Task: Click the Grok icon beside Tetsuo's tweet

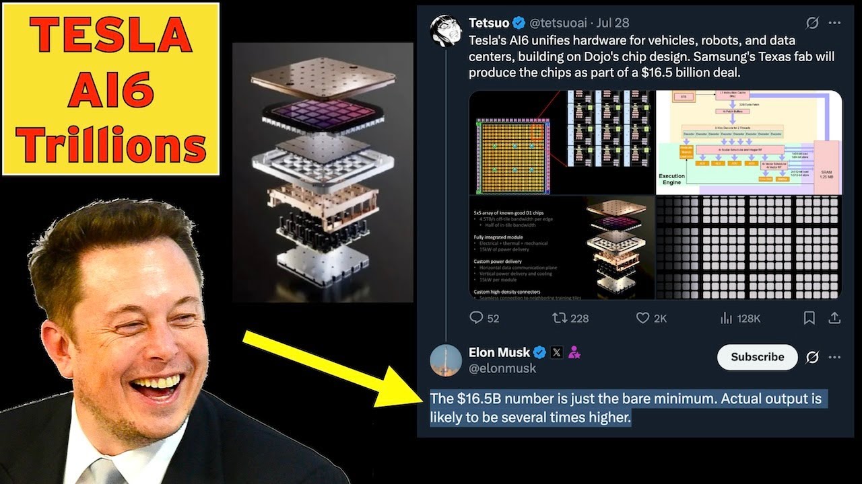Action: click(812, 23)
